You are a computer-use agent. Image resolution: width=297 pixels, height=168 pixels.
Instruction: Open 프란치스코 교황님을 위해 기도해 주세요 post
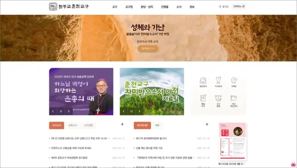pyautogui.click(x=72, y=148)
